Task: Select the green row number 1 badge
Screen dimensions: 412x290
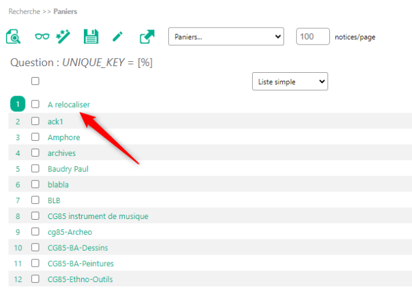Action: tap(18, 105)
